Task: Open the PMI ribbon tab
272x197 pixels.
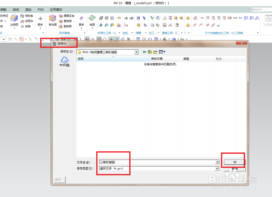Action: tap(41, 10)
